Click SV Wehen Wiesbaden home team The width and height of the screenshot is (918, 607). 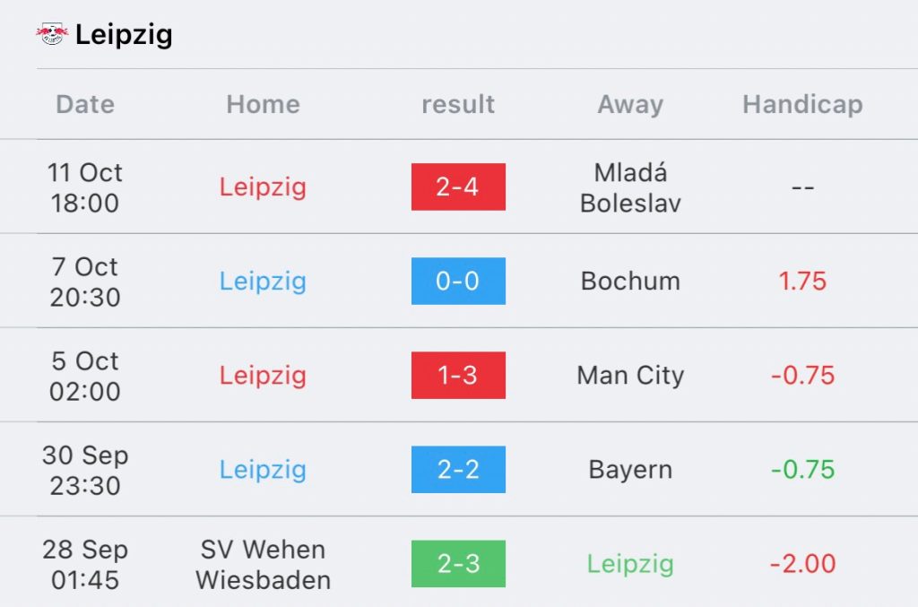coord(263,565)
